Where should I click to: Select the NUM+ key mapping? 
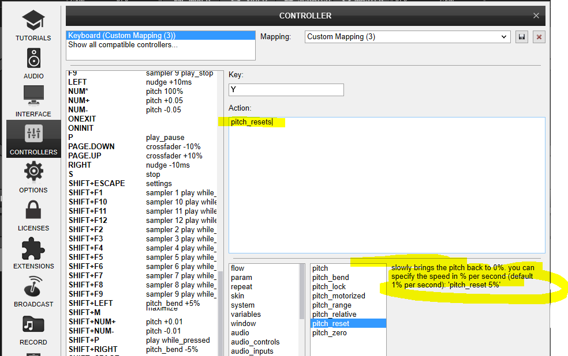tap(143, 100)
